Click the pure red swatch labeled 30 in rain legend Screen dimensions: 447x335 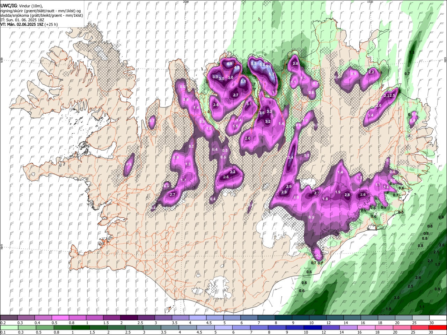pos(438,328)
